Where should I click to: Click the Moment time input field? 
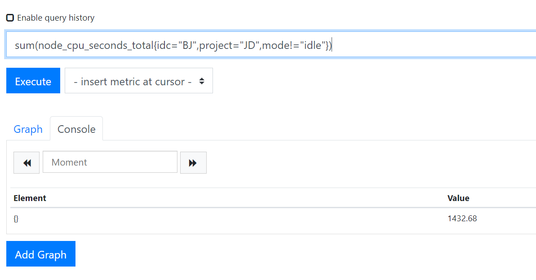pyautogui.click(x=110, y=162)
